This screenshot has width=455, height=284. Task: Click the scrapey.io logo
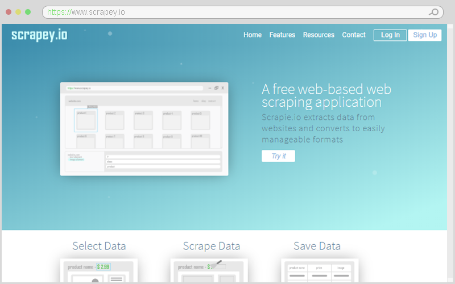(x=39, y=35)
